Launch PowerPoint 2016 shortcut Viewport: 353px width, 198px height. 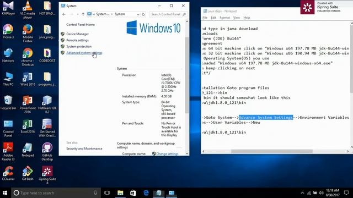click(28, 105)
